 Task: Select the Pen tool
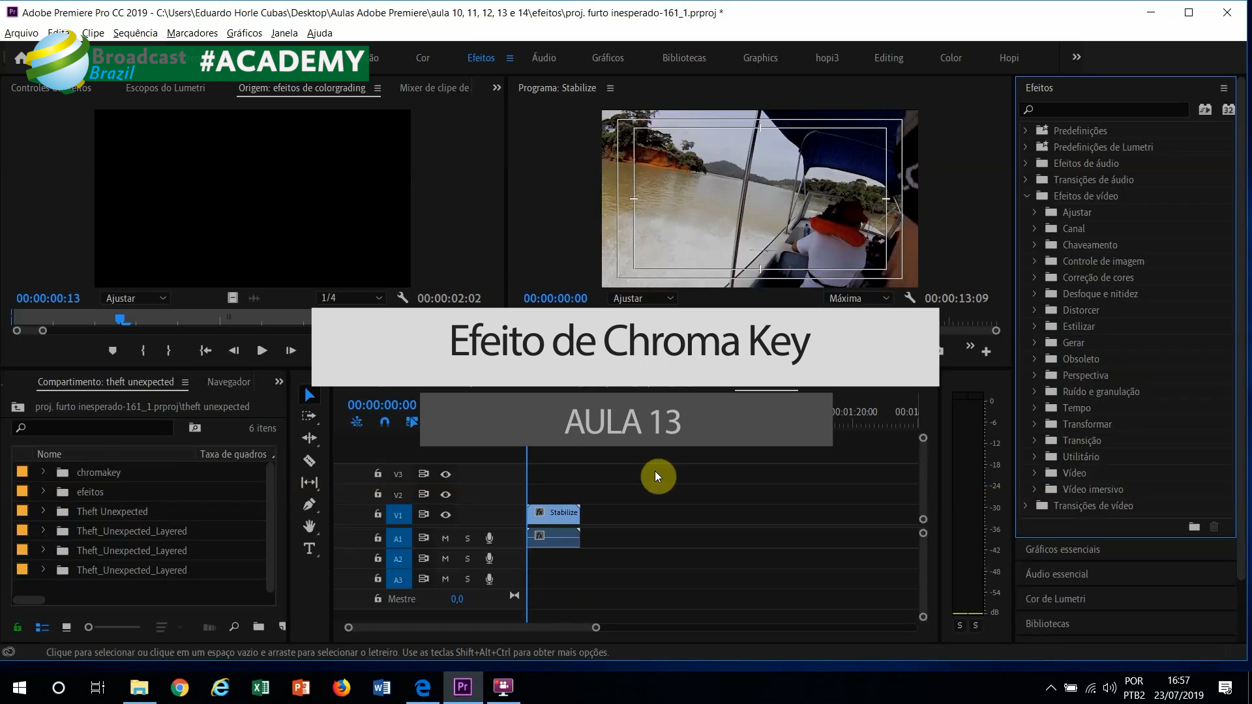click(310, 504)
